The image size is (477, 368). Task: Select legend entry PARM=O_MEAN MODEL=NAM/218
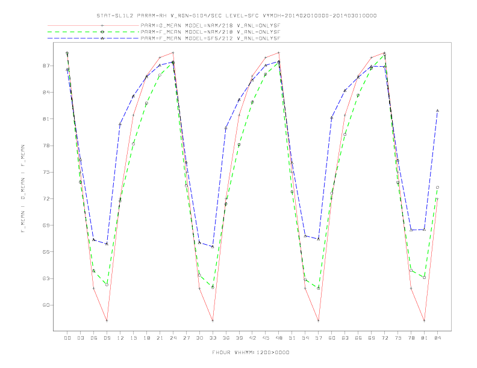pyautogui.click(x=211, y=25)
